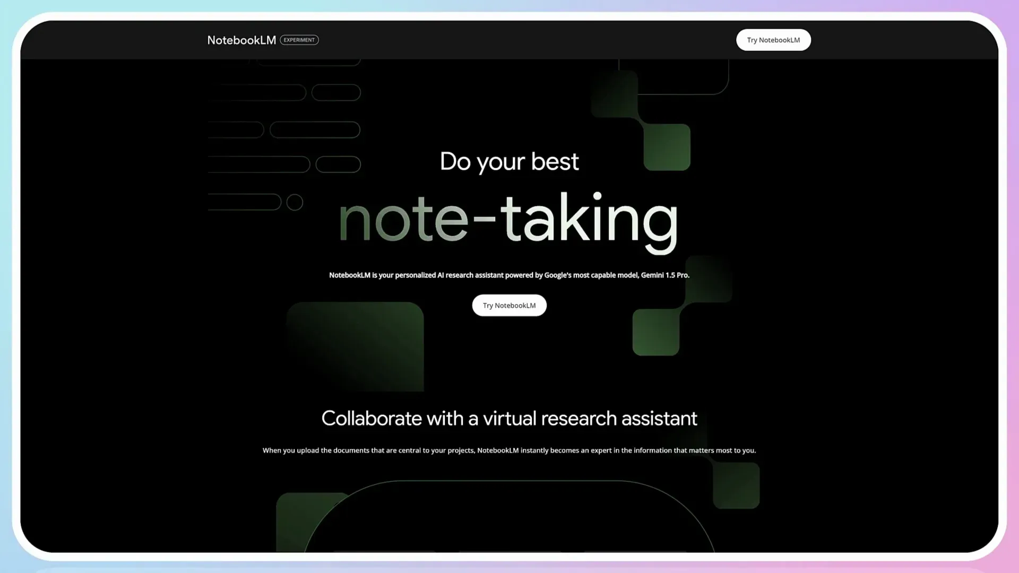Select the Gemini 1.5 Pro description text
Image resolution: width=1019 pixels, height=573 pixels.
509,275
